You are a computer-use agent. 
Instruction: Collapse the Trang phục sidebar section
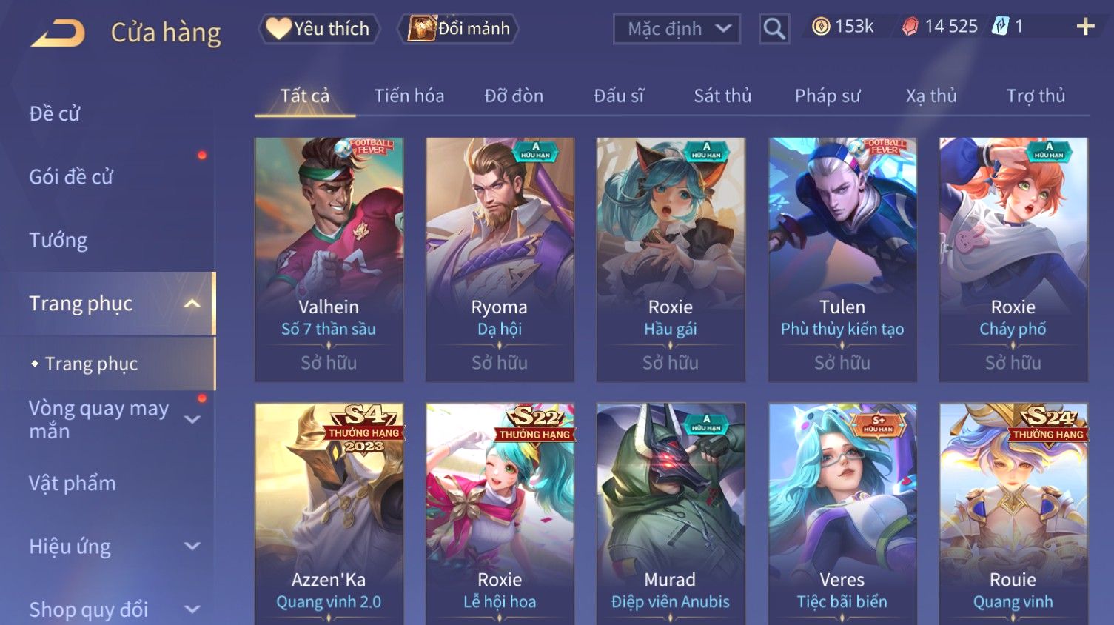click(192, 304)
